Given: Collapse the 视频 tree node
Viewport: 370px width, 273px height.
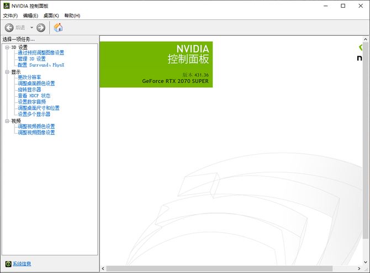Looking at the screenshot, I should pyautogui.click(x=7, y=121).
